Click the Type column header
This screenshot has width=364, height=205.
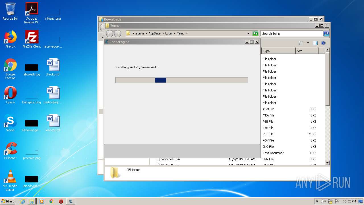coord(278,51)
